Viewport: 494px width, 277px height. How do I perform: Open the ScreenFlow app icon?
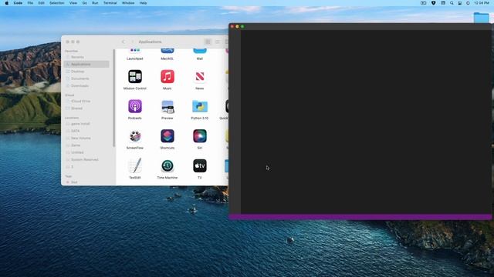click(x=135, y=136)
